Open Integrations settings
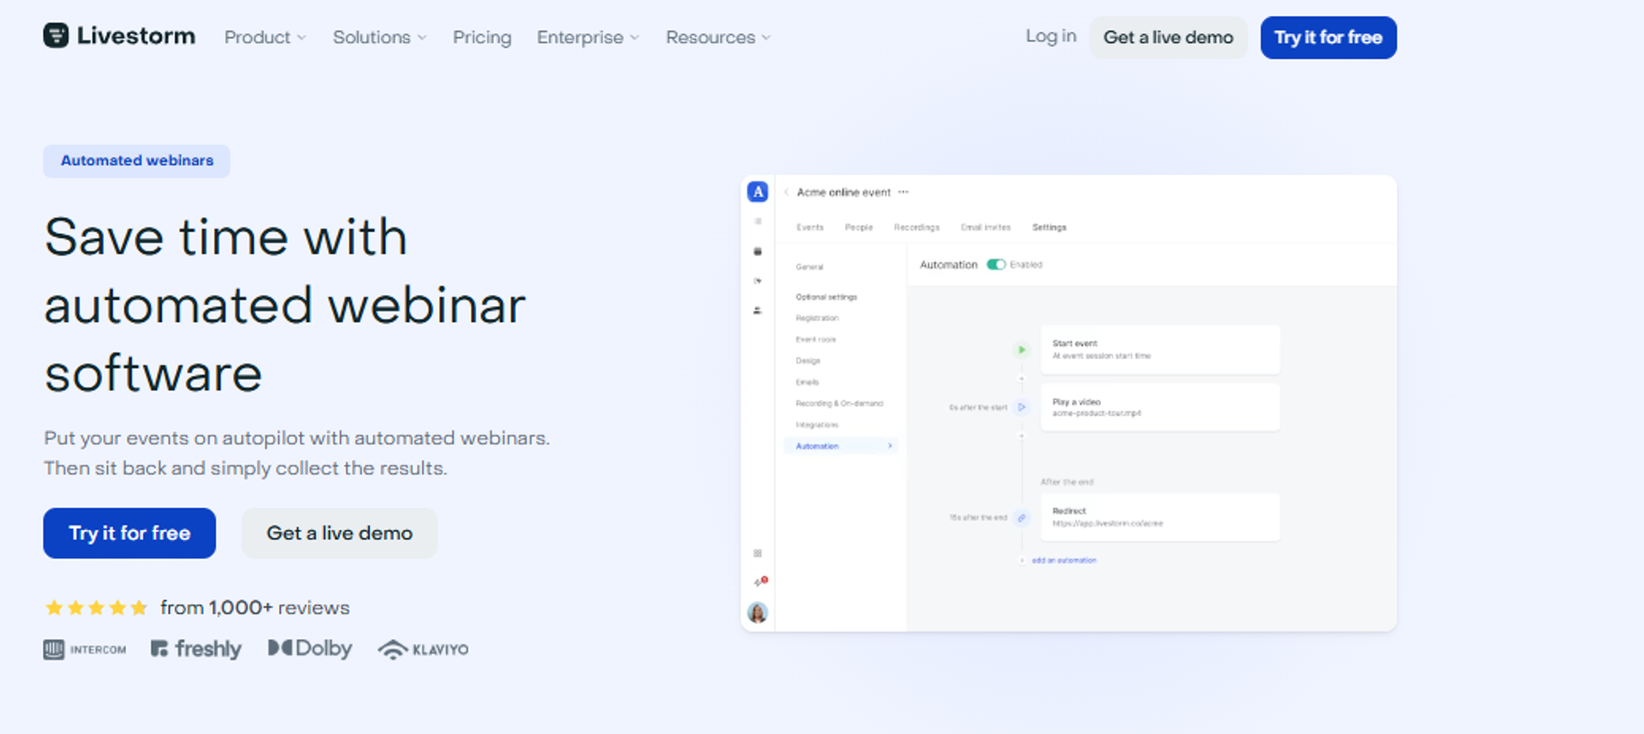Viewport: 1644px width, 734px height. click(x=817, y=425)
